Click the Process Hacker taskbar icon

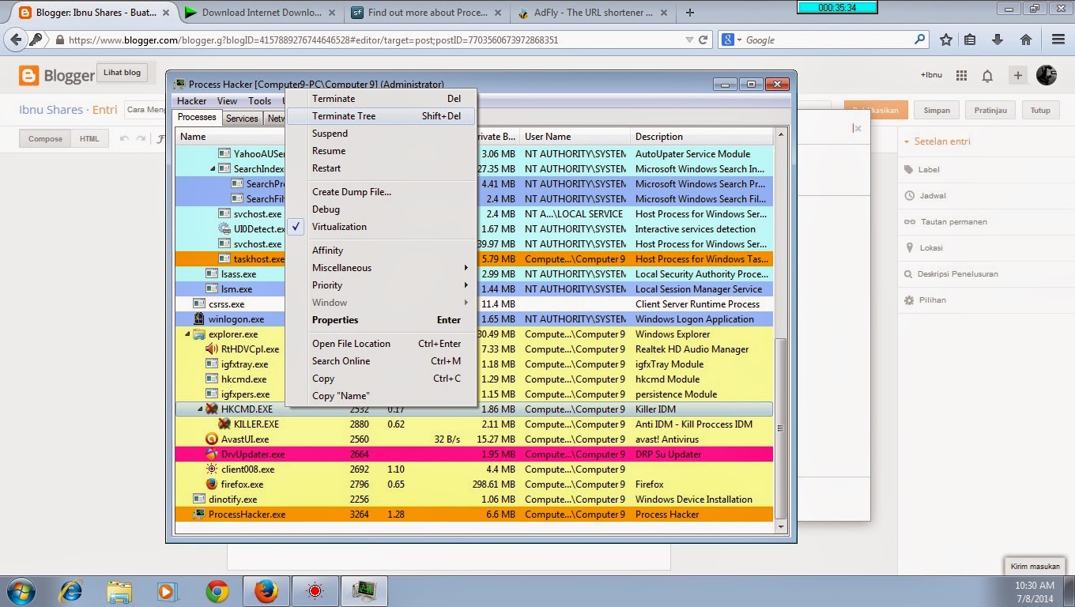pos(364,591)
